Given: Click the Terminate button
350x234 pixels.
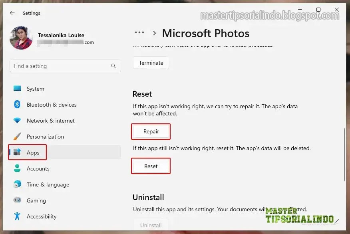Looking at the screenshot, I should click(x=151, y=63).
